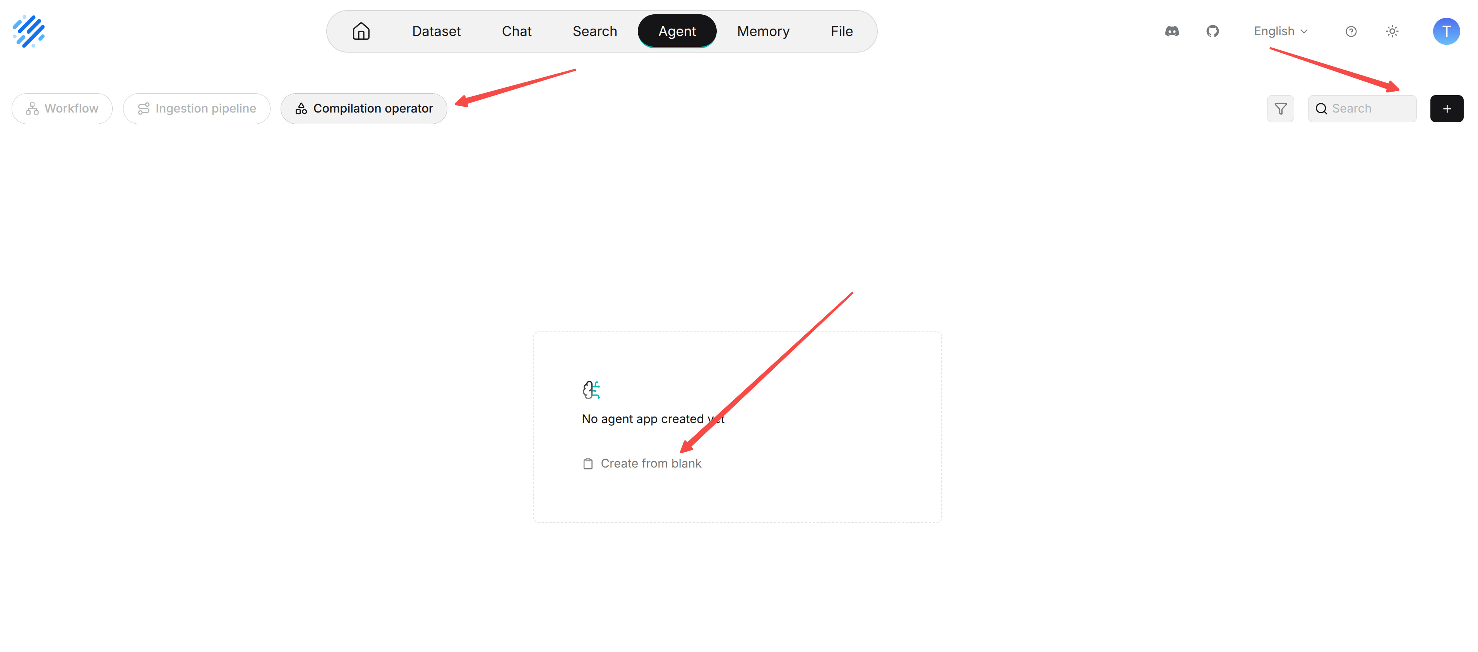
Task: Open the Discord community icon
Action: 1171,31
